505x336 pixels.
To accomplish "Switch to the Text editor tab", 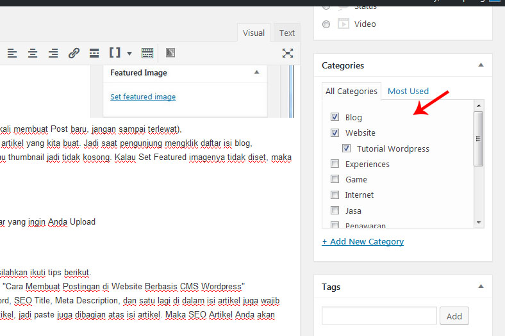I will (x=287, y=33).
